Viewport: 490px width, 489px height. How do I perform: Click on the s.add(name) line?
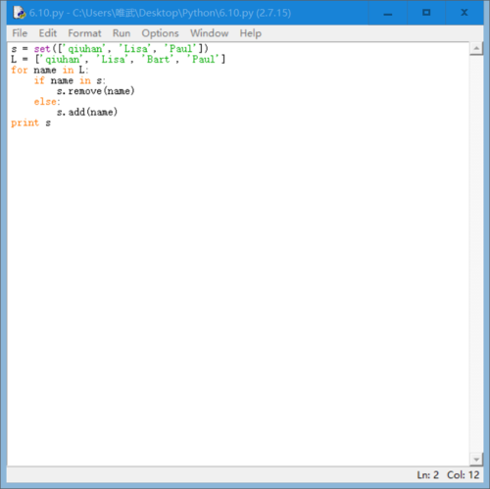[87, 113]
